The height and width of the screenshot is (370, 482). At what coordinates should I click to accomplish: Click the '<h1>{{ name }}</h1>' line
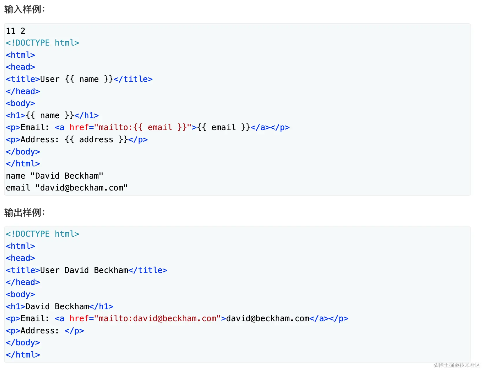(x=52, y=115)
